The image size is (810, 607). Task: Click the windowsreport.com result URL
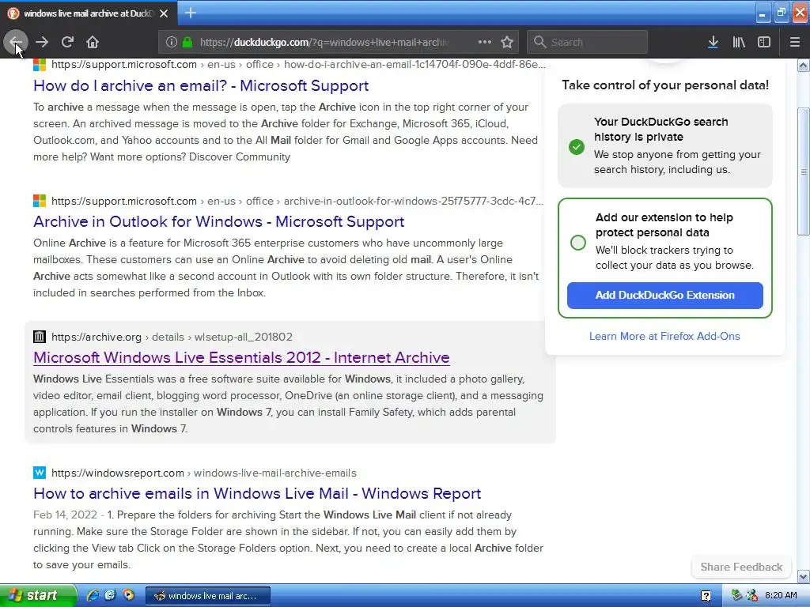tap(203, 473)
